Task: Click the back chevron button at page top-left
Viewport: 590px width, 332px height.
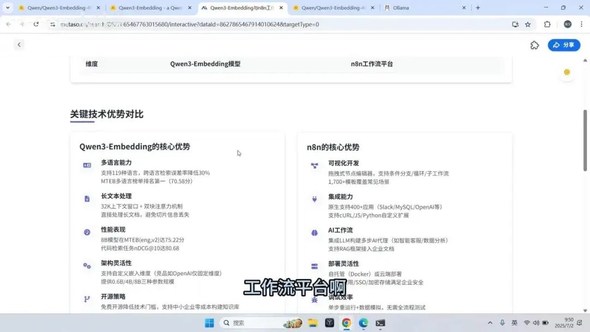Action: coord(19,44)
